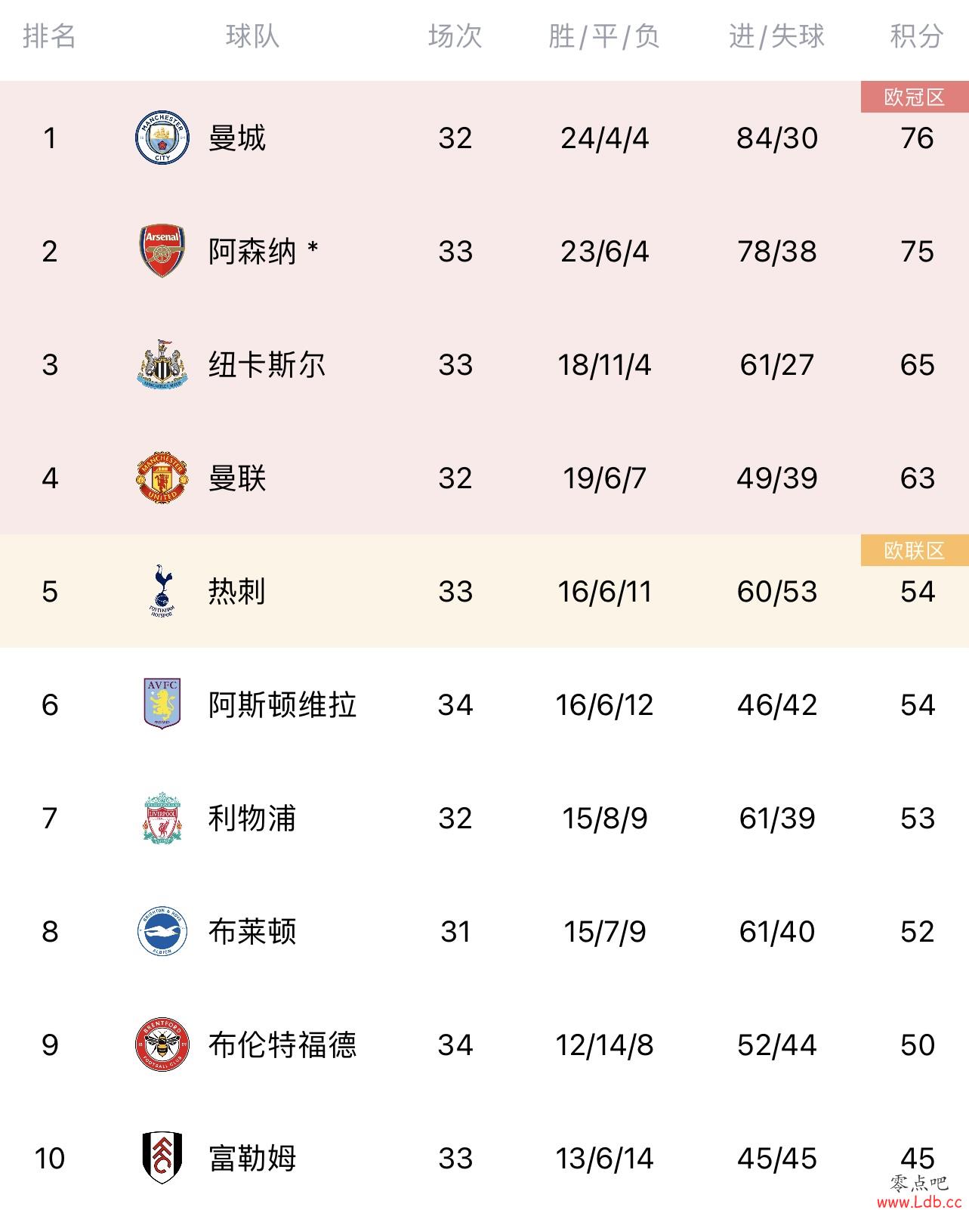Select the 利物浦 points value 53
Viewport: 969px width, 1210px height.
918,818
